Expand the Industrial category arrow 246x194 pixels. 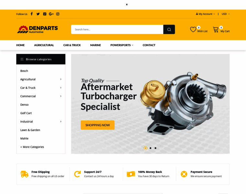pyautogui.click(x=61, y=122)
